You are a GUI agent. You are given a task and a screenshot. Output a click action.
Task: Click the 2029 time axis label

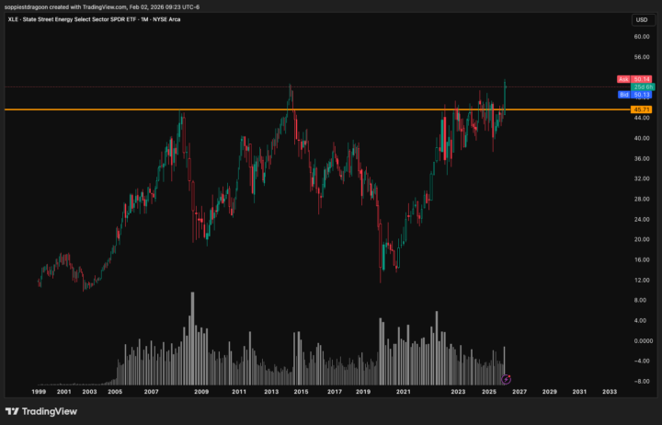(x=549, y=392)
